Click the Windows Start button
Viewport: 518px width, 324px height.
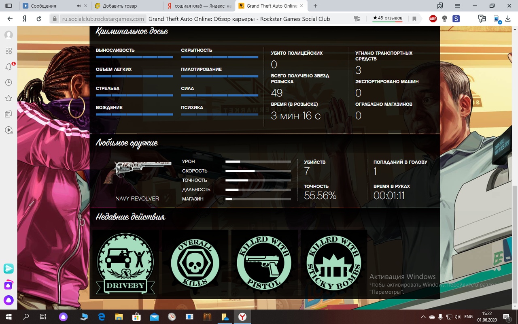point(8,316)
